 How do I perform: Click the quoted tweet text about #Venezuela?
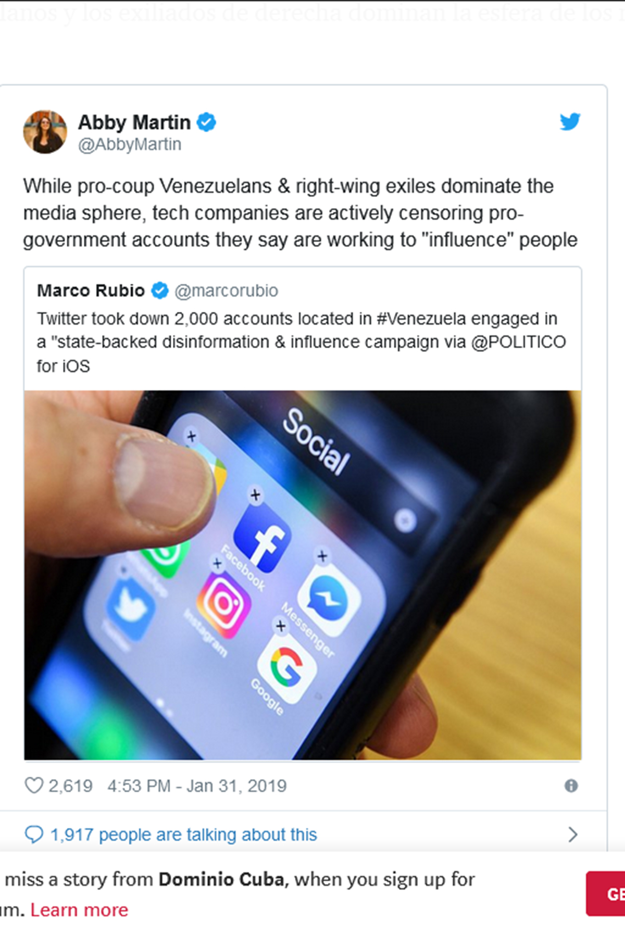point(301,342)
